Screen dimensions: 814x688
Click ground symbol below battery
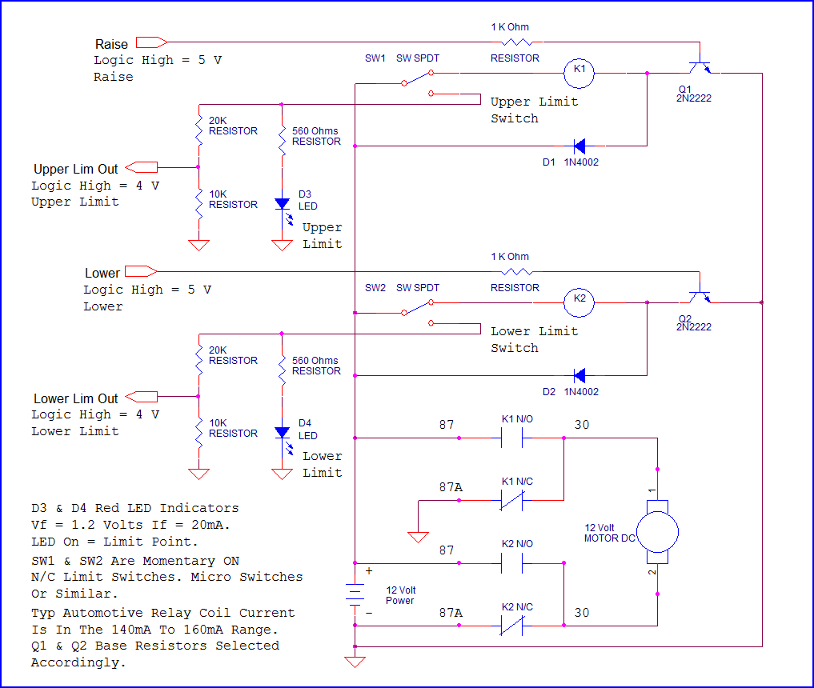click(355, 662)
